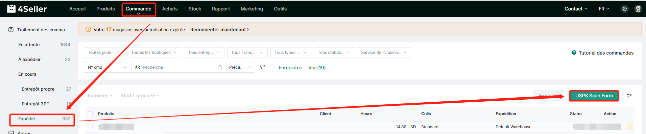Click the orange warning alert icon
The height and width of the screenshot is (134, 646).
88,29
